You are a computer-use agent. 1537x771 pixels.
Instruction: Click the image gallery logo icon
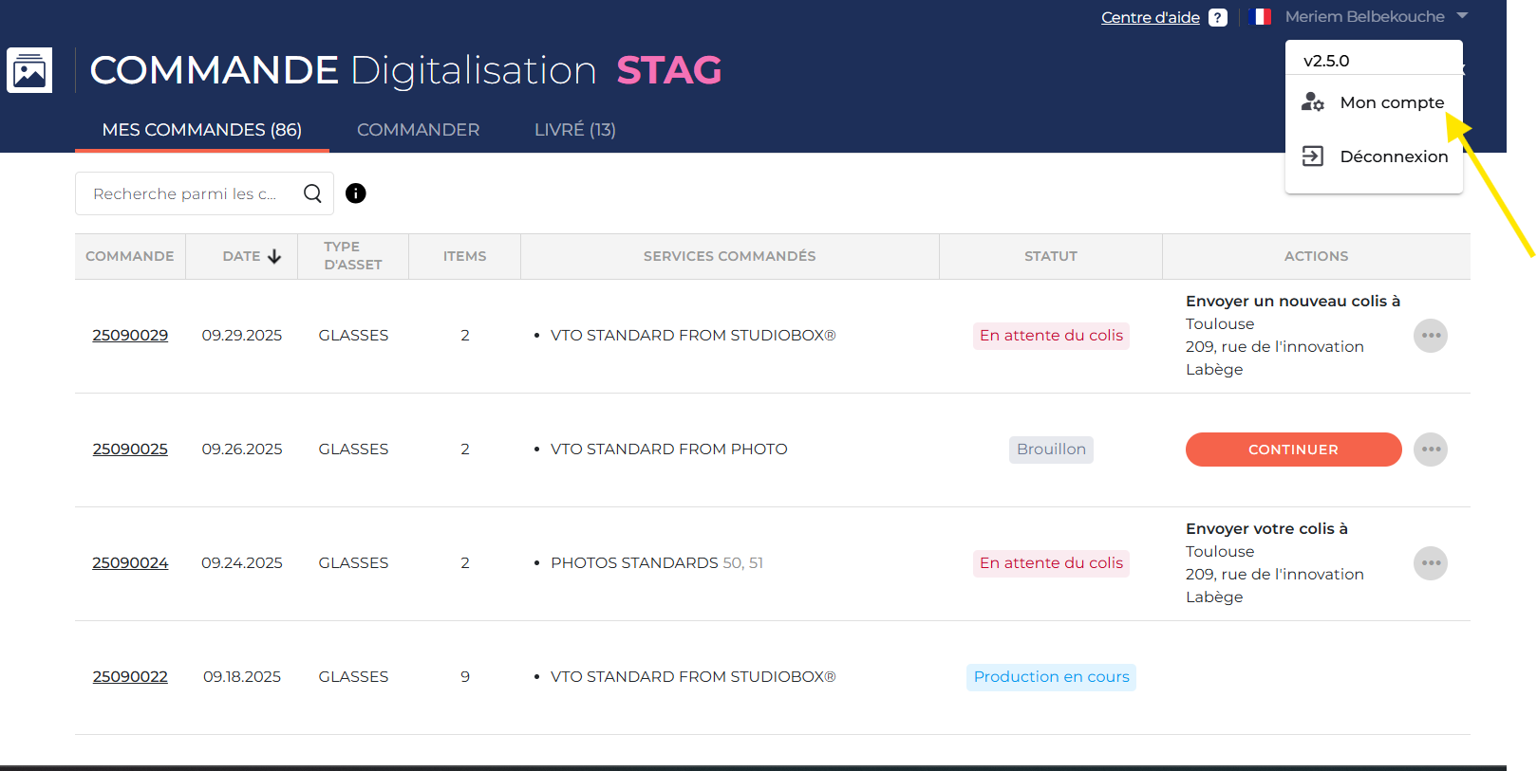29,70
